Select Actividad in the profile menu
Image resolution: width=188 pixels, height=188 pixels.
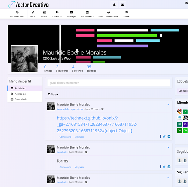25,88
